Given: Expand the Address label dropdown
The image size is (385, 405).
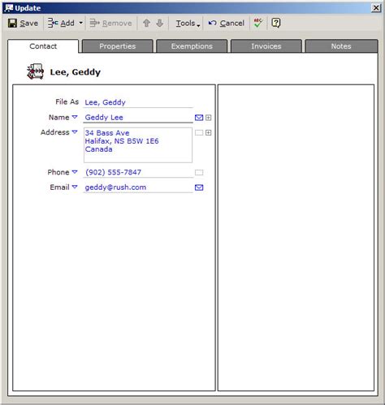Looking at the screenshot, I should tap(75, 132).
